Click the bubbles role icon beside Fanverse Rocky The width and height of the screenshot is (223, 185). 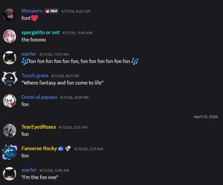click(67, 149)
